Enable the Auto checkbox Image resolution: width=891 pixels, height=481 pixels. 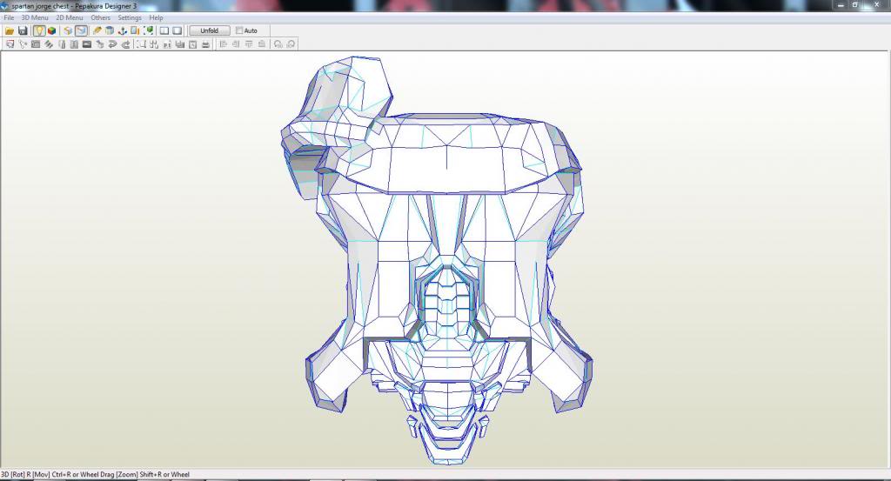click(x=239, y=30)
